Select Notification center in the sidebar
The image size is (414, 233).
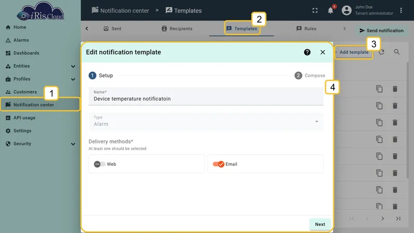tap(40, 105)
